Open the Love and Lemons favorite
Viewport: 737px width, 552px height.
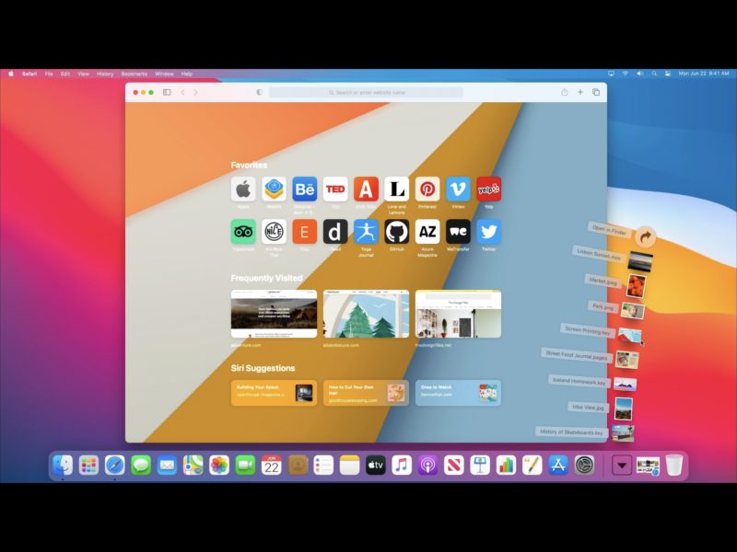point(397,189)
